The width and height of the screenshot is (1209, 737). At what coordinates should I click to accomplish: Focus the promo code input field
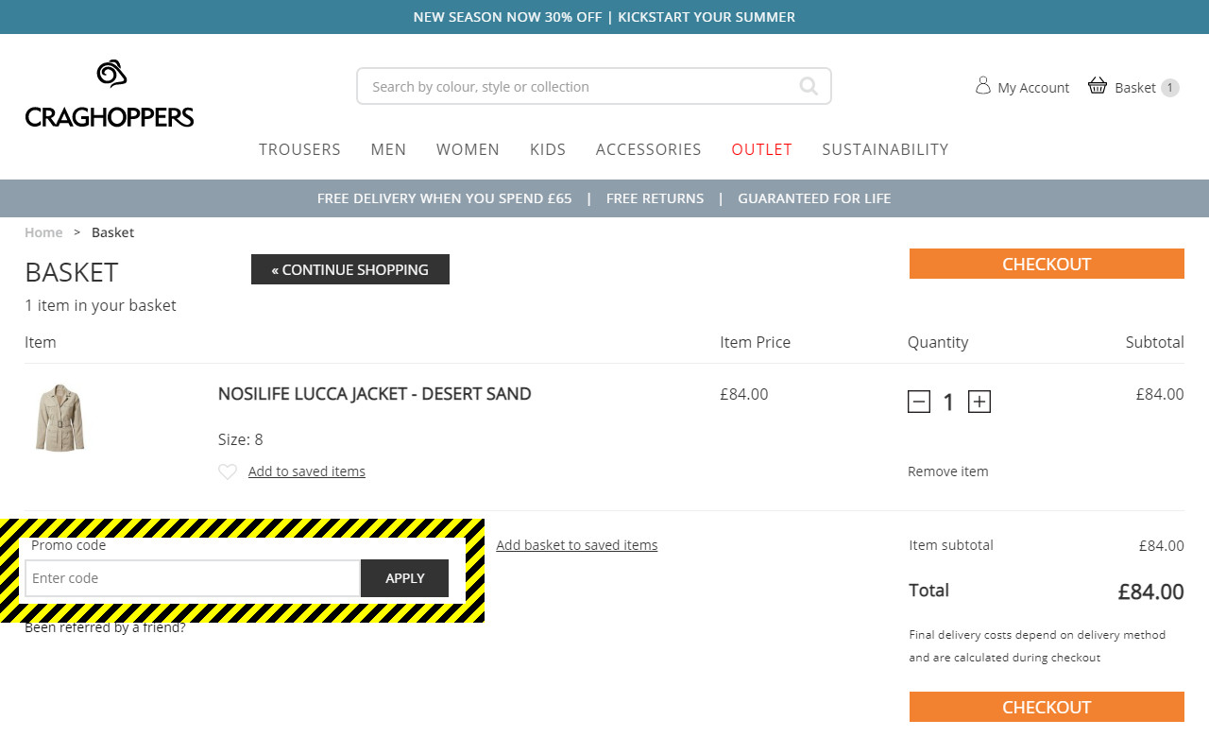pos(193,578)
